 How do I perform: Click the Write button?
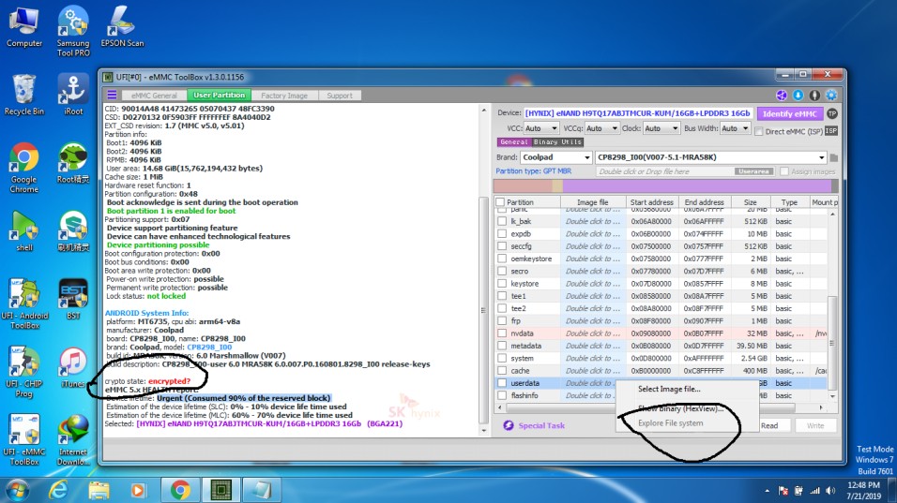(815, 426)
